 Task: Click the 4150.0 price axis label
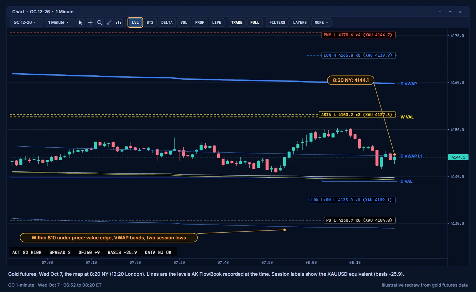(x=457, y=130)
